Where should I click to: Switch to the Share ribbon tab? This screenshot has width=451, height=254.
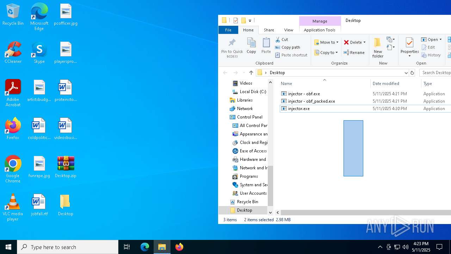269,30
